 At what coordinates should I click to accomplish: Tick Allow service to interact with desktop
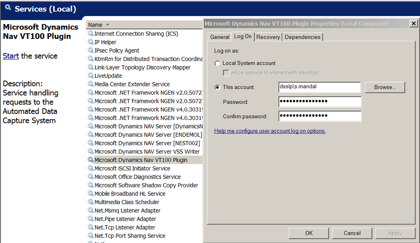tap(226, 73)
